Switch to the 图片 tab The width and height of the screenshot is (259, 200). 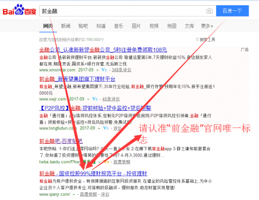[136, 26]
